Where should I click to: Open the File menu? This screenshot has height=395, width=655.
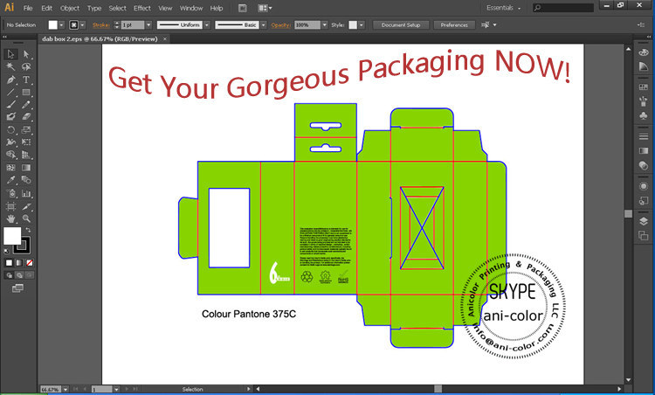point(28,8)
